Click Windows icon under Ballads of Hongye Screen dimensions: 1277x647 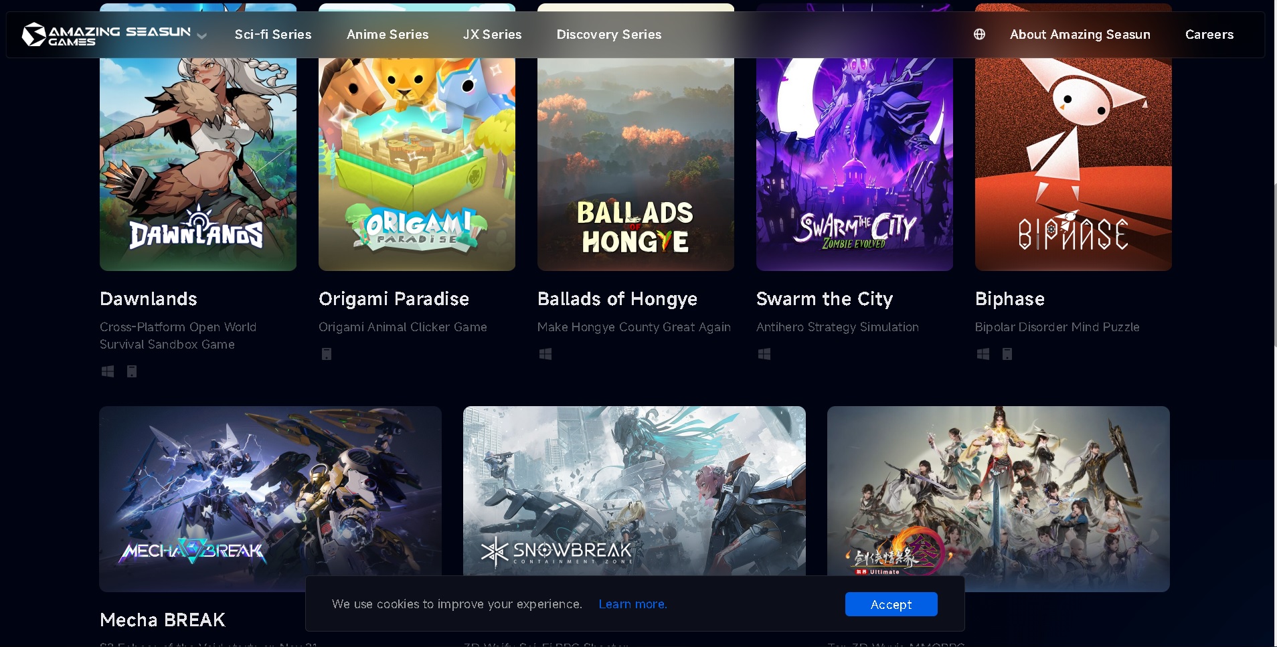pos(545,354)
